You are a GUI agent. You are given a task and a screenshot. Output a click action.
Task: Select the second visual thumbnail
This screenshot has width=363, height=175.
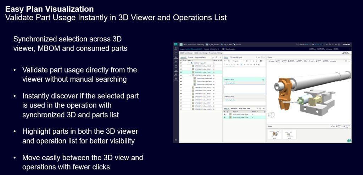click(x=290, y=134)
